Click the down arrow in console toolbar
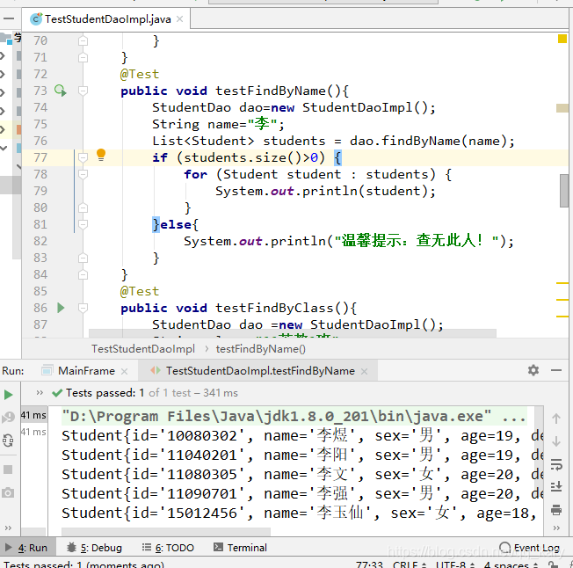The width and height of the screenshot is (573, 568). [555, 441]
